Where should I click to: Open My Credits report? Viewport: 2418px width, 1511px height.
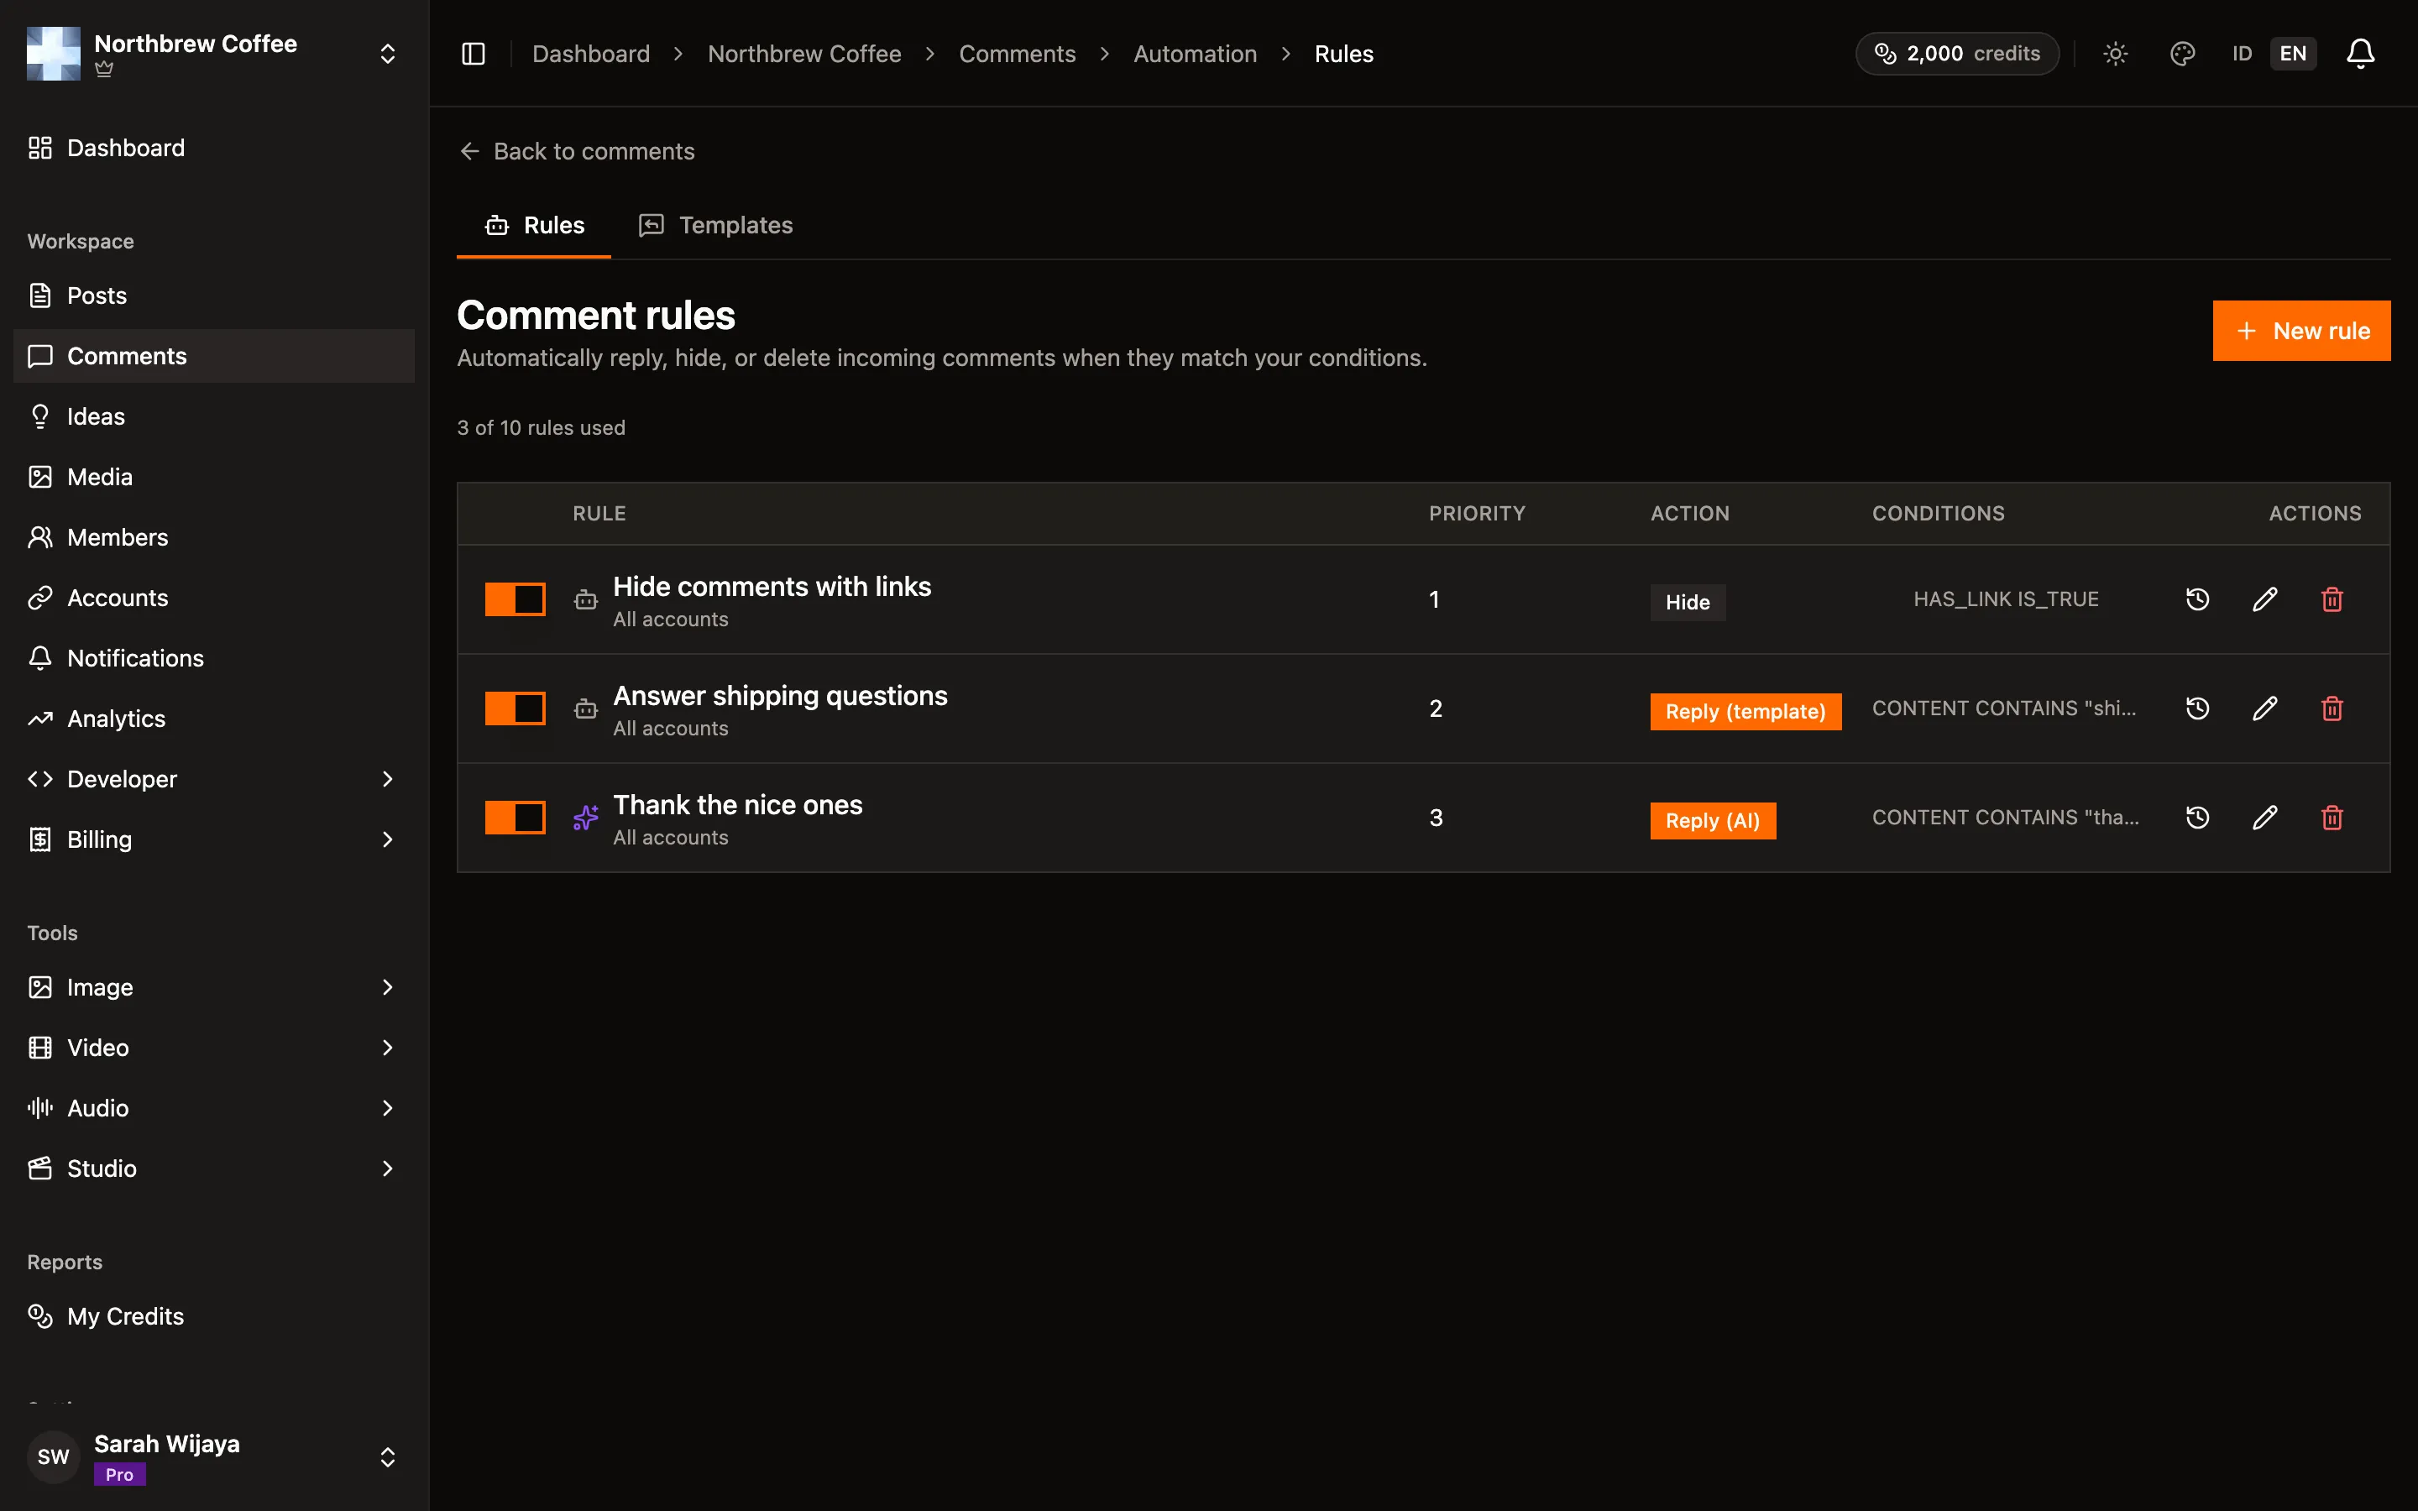click(214, 1316)
